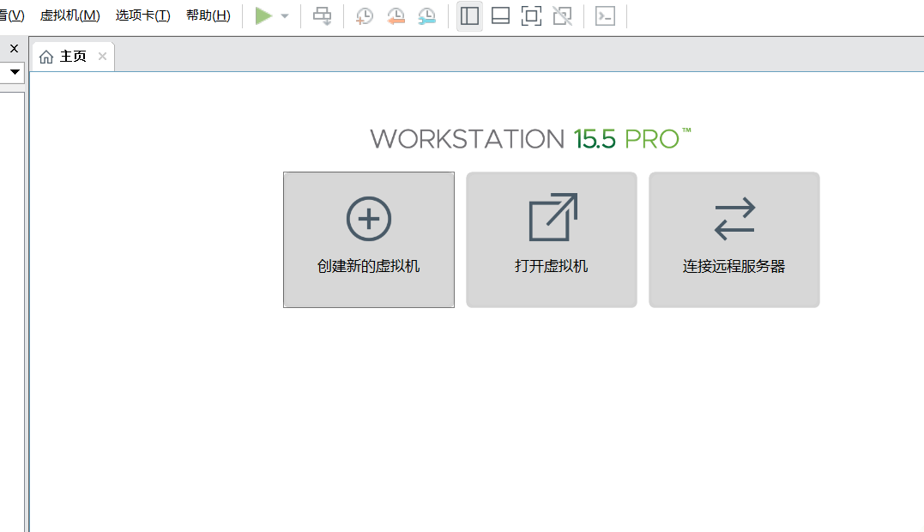Screen dimensions: 924x532
Task: Click the Unity mode toolbar icon
Action: click(x=562, y=16)
